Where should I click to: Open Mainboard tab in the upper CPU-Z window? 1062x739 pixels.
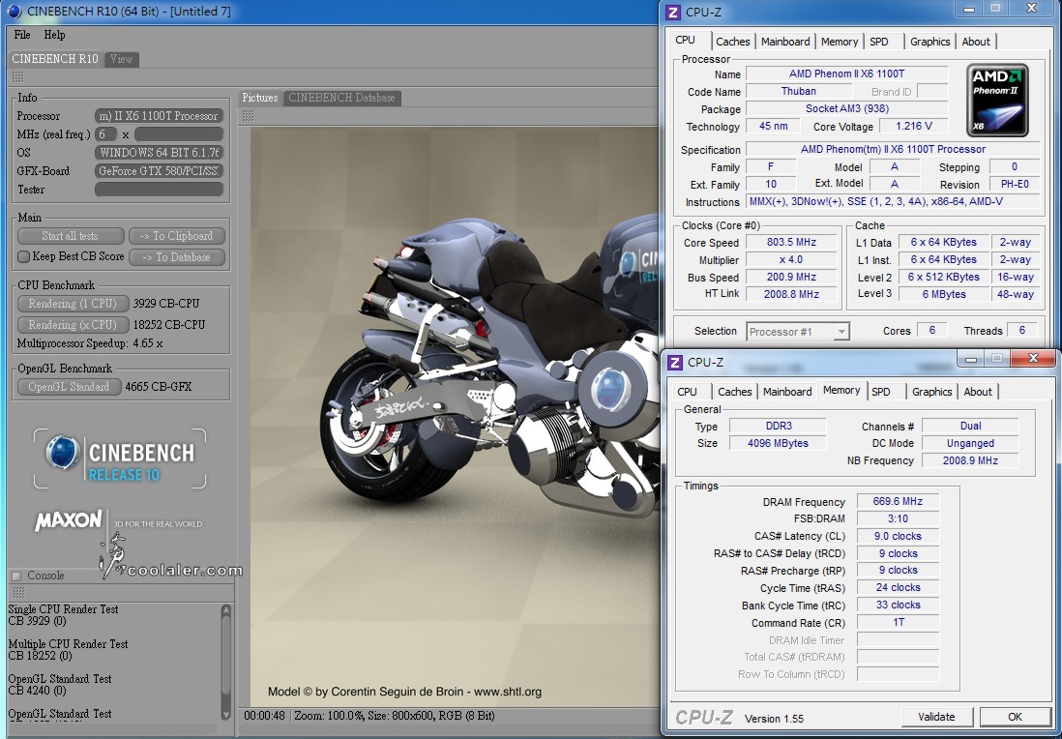click(x=785, y=42)
